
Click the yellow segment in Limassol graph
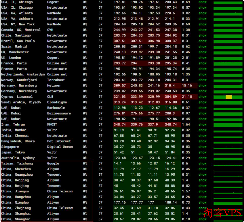pyautogui.click(x=229, y=97)
